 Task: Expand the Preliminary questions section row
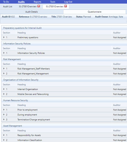coord(4,37)
